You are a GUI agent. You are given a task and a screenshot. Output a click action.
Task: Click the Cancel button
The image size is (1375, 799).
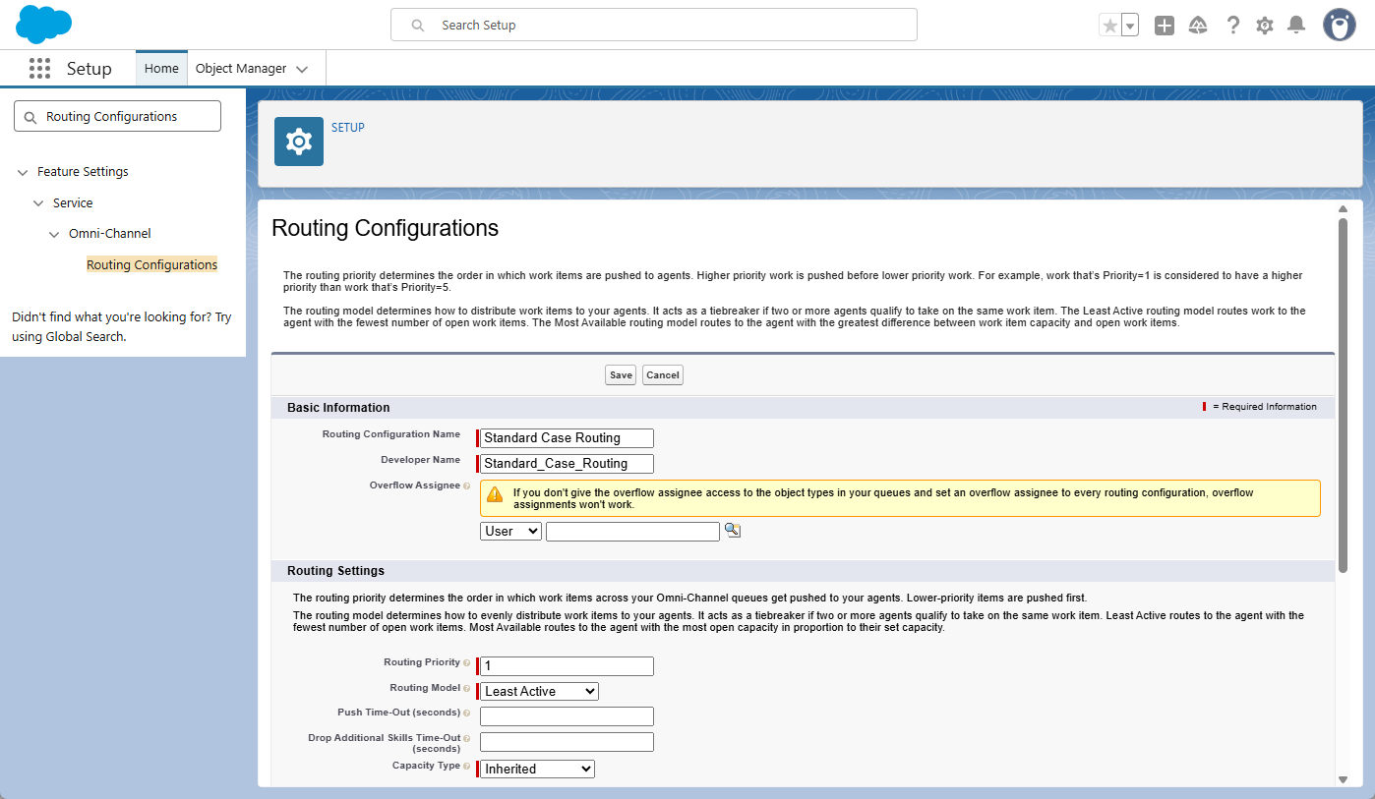click(x=663, y=375)
